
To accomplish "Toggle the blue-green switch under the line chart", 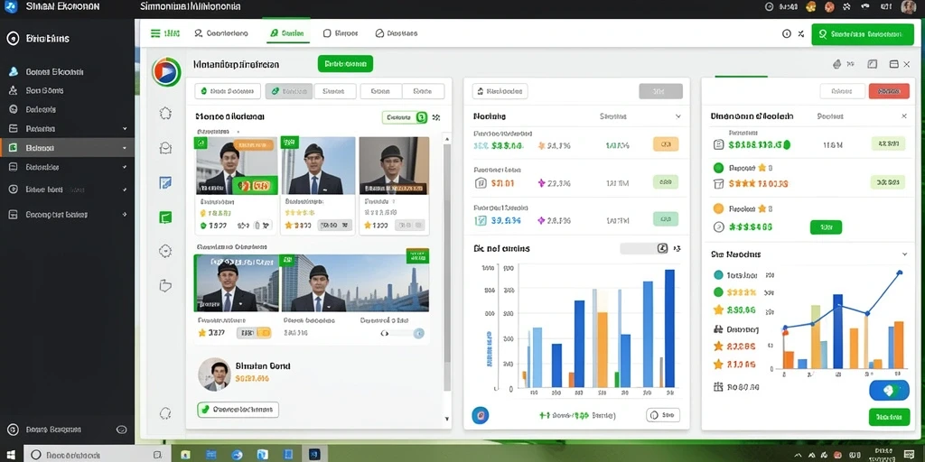I will (x=889, y=390).
